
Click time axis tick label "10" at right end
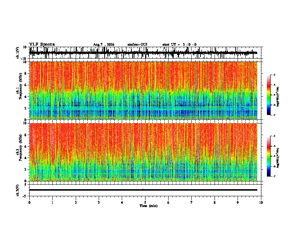click(261, 203)
